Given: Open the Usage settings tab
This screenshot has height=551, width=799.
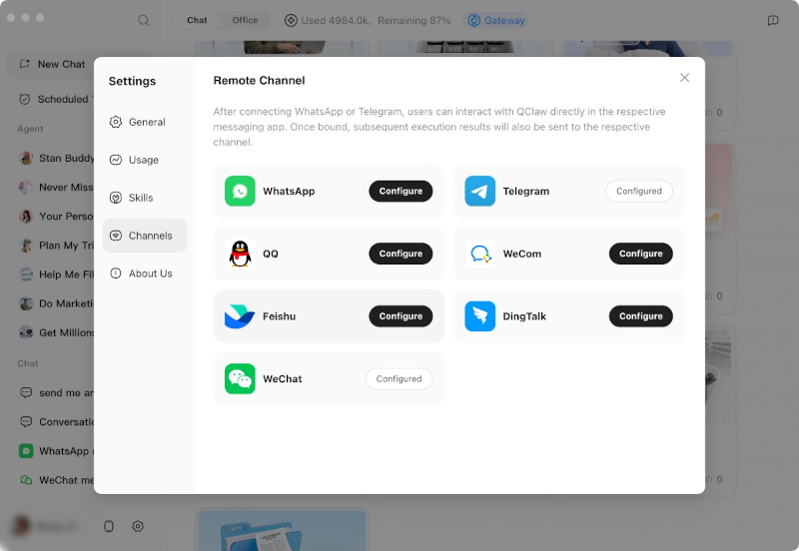Looking at the screenshot, I should coord(144,160).
